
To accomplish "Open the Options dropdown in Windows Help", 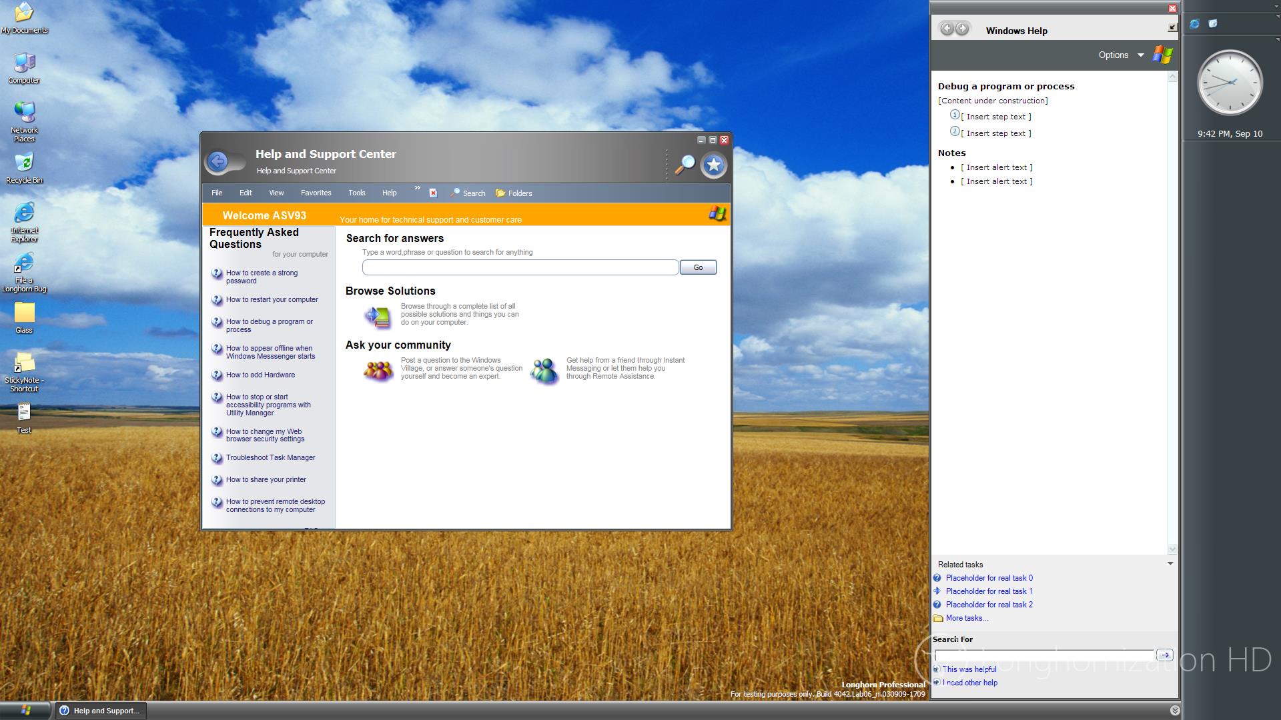I will 1121,55.
